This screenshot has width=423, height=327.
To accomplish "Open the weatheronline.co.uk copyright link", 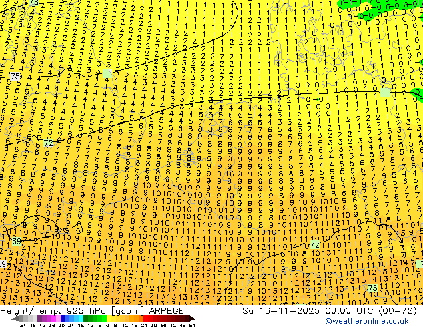I will 367,321.
